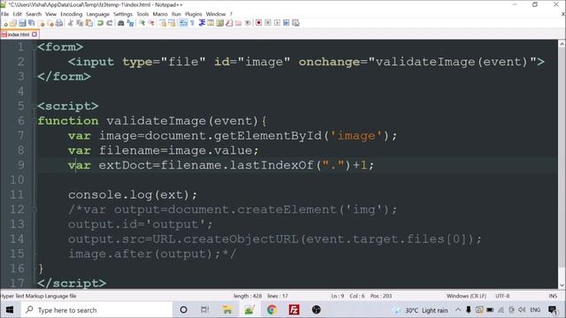Toggle synchronize horizontal scrolling icon

click(x=172, y=23)
